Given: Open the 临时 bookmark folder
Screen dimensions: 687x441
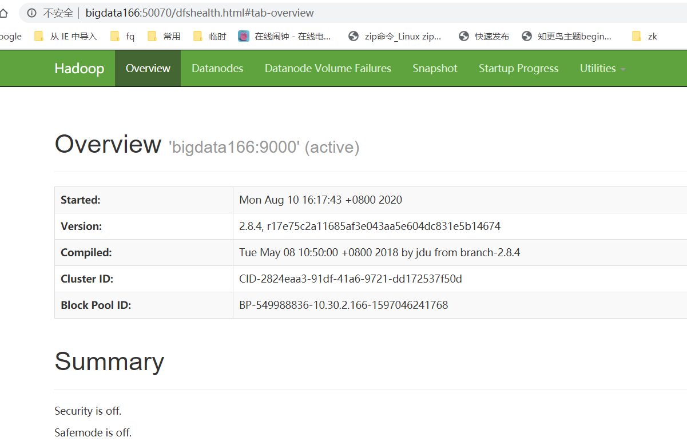Looking at the screenshot, I should [x=210, y=37].
